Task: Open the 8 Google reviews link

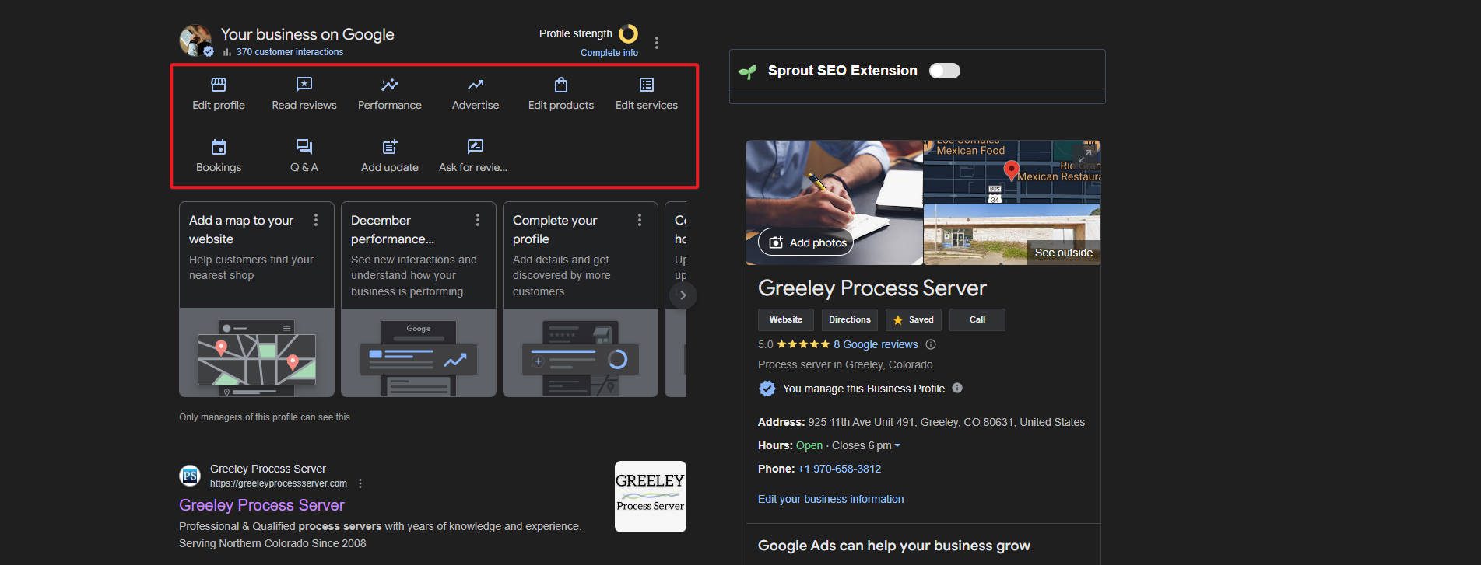Action: pos(876,344)
